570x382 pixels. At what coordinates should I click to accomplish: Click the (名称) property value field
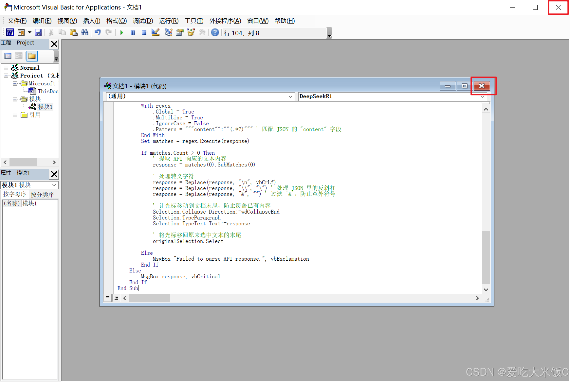click(x=40, y=203)
